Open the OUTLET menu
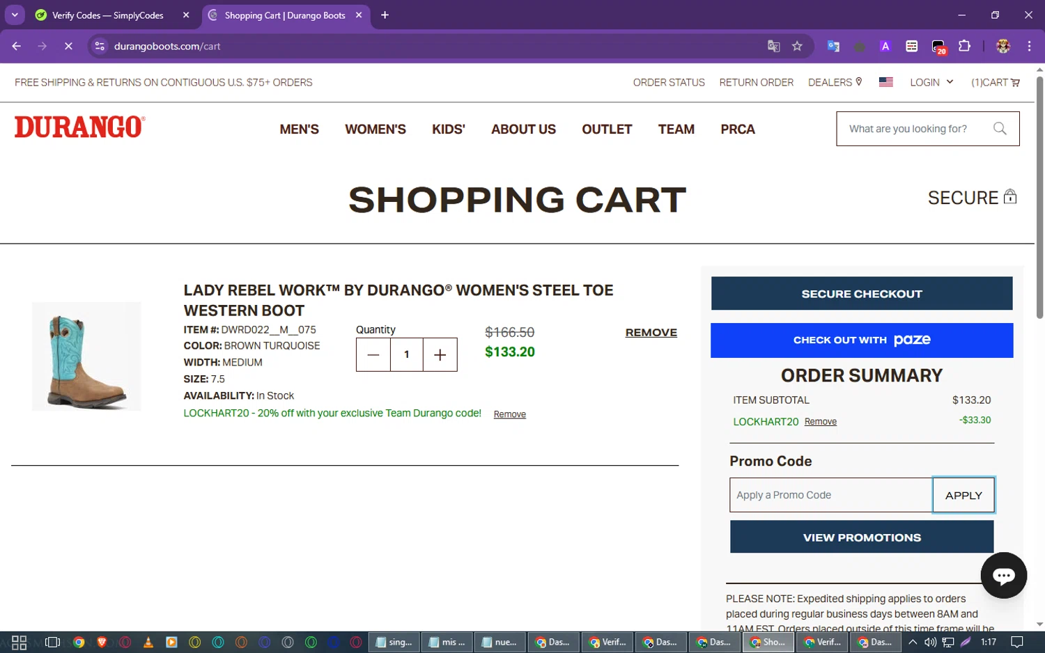The image size is (1045, 653). pyautogui.click(x=607, y=129)
